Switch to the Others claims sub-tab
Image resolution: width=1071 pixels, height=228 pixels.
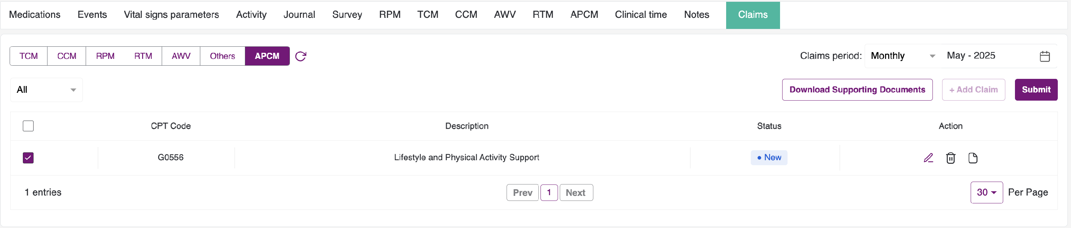pos(222,56)
